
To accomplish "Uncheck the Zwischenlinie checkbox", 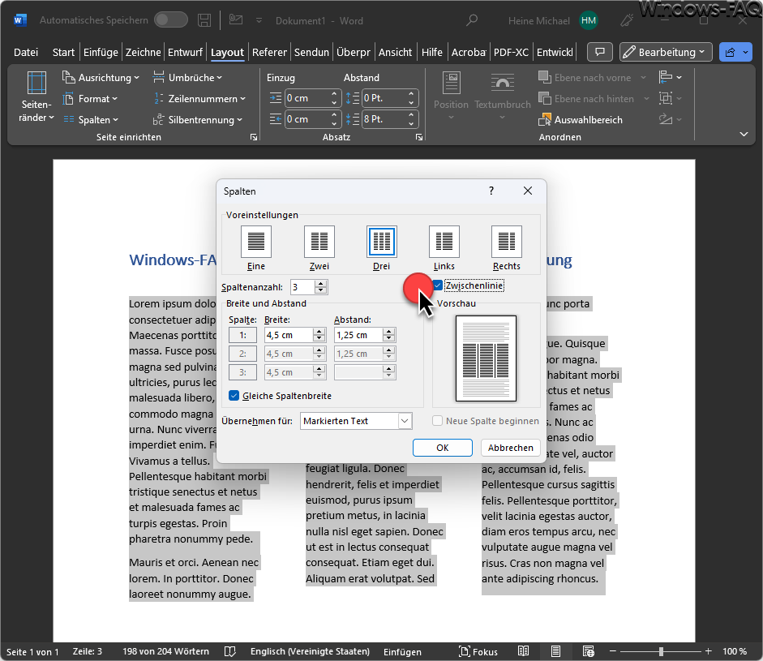I will coord(438,285).
